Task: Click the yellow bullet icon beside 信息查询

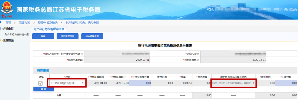Action: click(x=1, y=40)
